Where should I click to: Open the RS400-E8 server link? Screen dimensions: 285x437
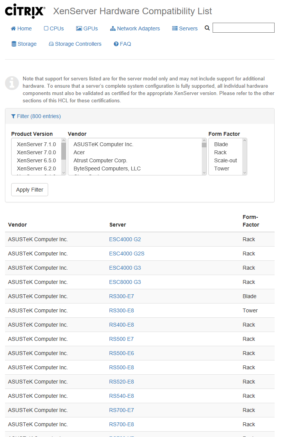[121, 325]
